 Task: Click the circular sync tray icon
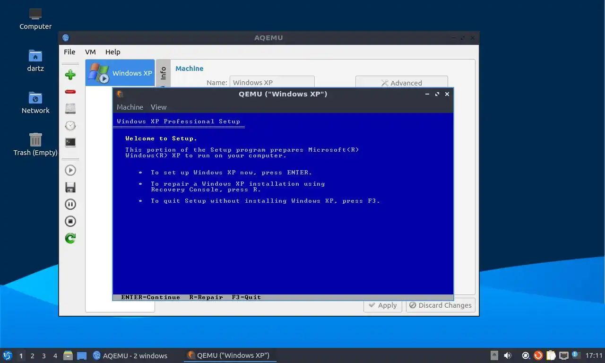click(x=526, y=355)
